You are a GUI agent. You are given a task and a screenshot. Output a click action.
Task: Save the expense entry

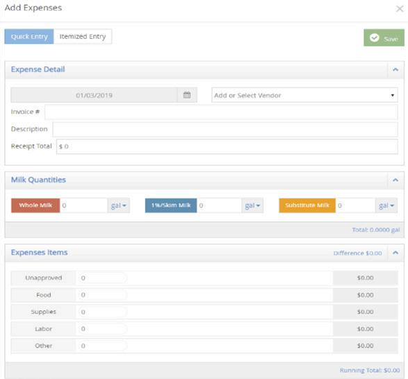tap(384, 37)
